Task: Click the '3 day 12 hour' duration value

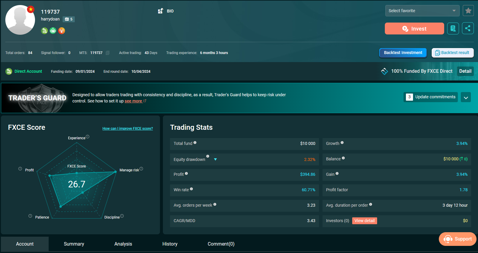Action: coord(455,205)
